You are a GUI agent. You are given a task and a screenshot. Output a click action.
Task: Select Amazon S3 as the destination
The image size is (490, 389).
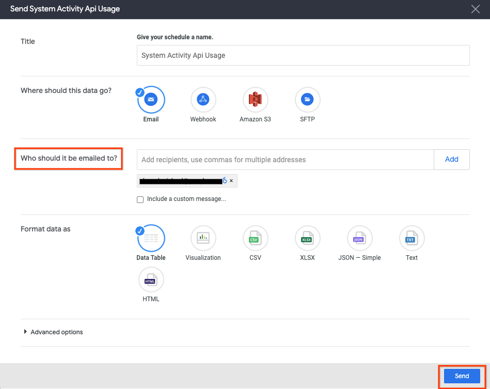[x=255, y=99]
